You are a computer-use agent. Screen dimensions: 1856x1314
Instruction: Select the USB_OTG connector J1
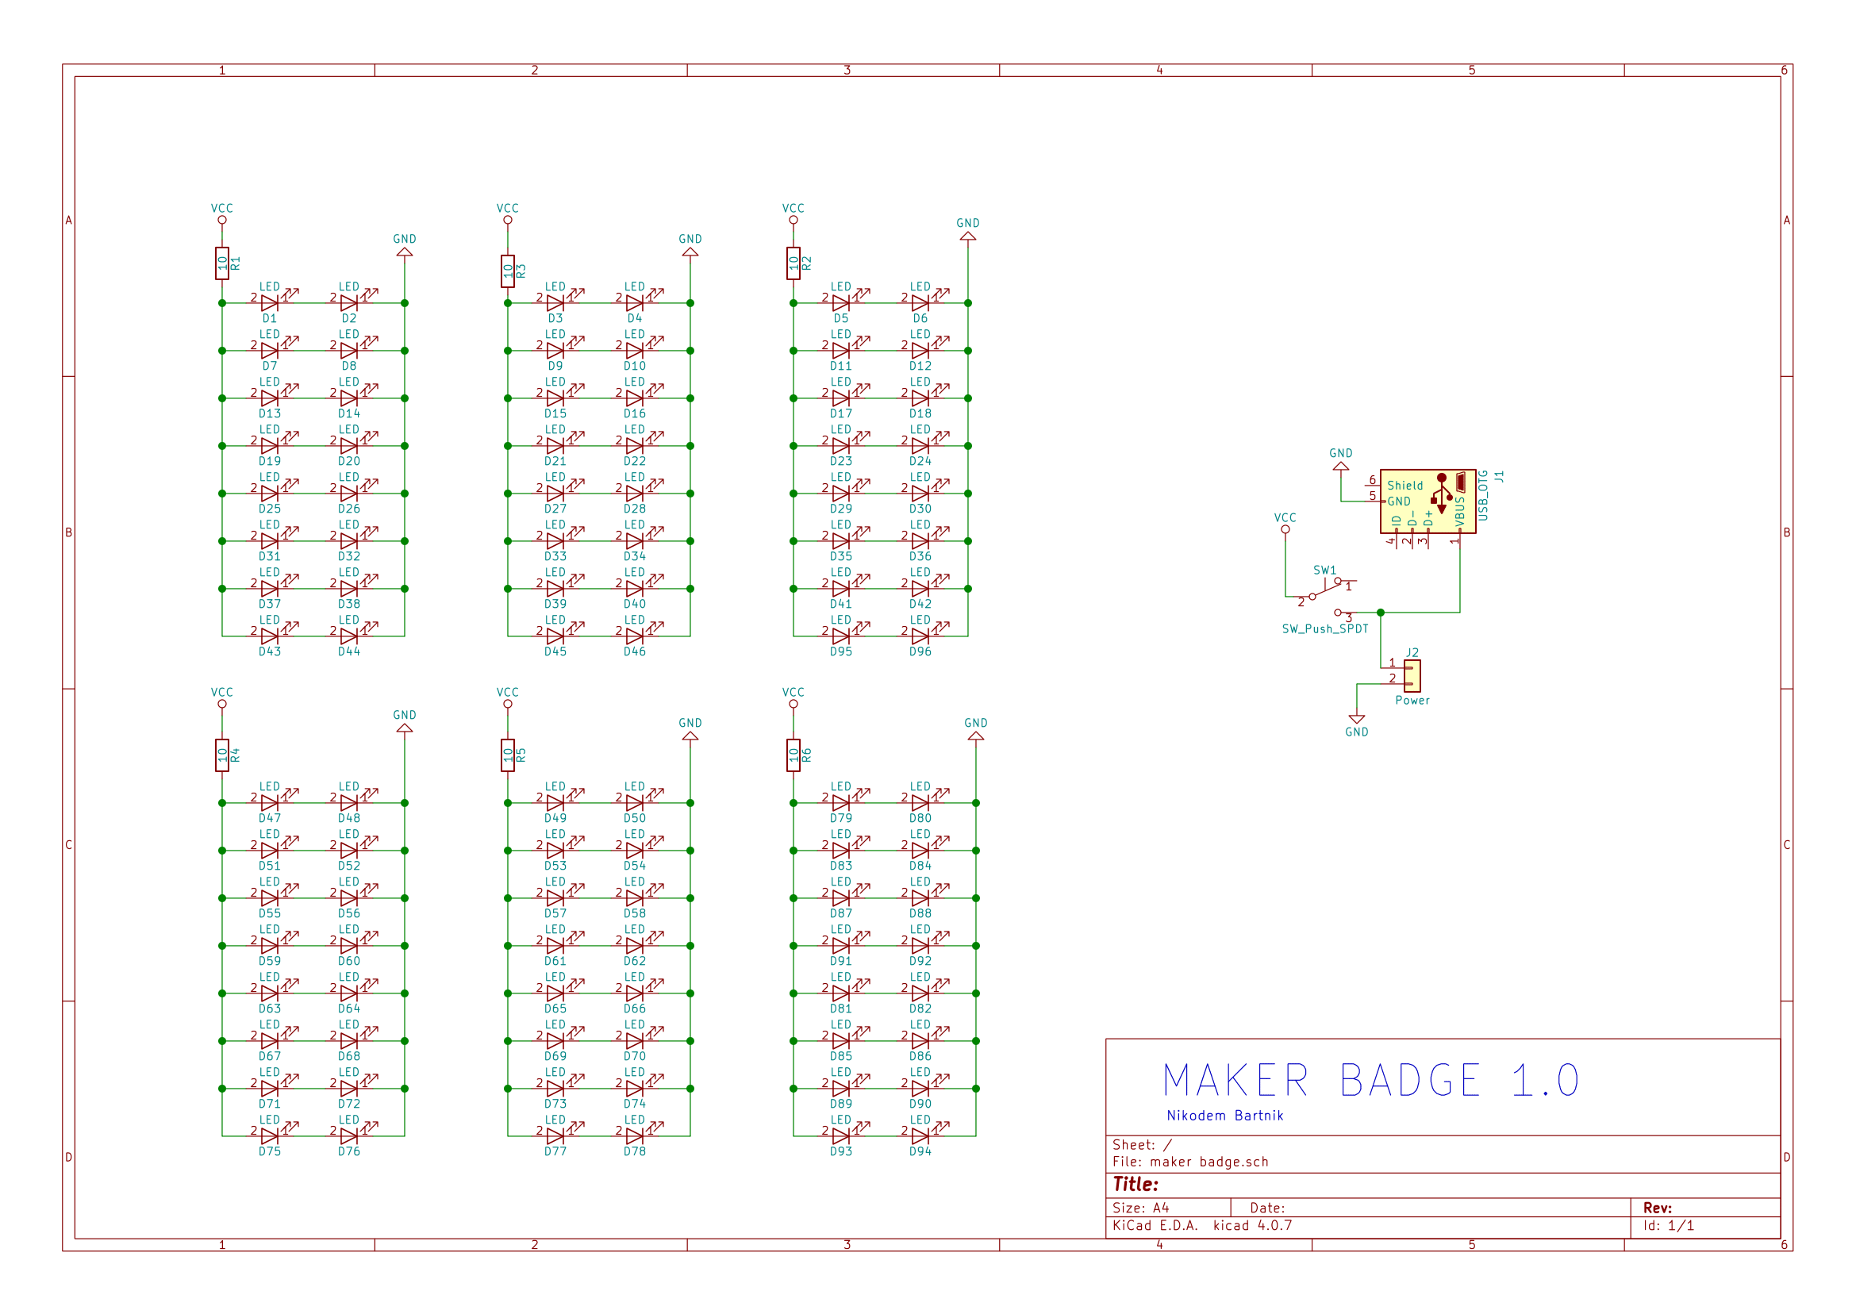tap(1428, 501)
